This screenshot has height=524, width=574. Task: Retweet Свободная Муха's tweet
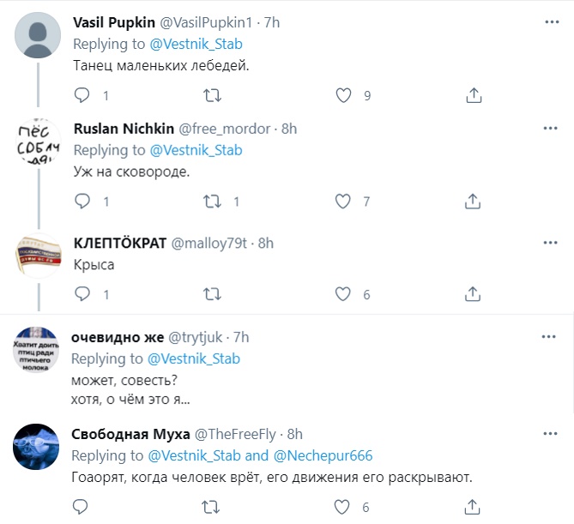[212, 507]
